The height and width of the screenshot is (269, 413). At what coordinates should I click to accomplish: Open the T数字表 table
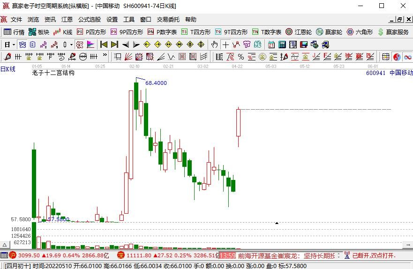coord(267,32)
